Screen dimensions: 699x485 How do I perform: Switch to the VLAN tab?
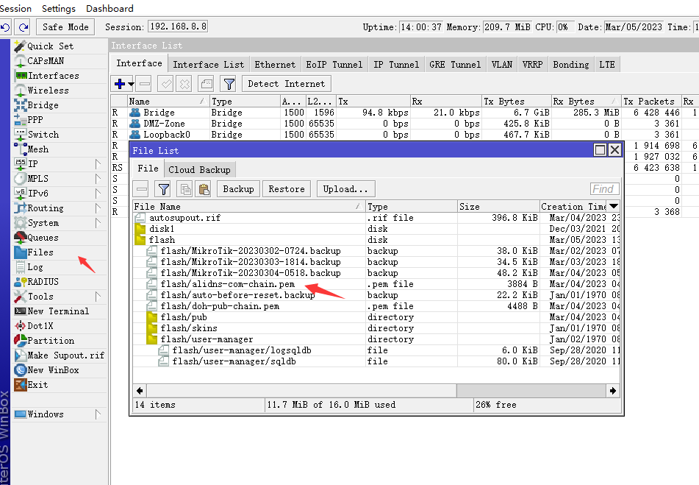[x=502, y=65]
